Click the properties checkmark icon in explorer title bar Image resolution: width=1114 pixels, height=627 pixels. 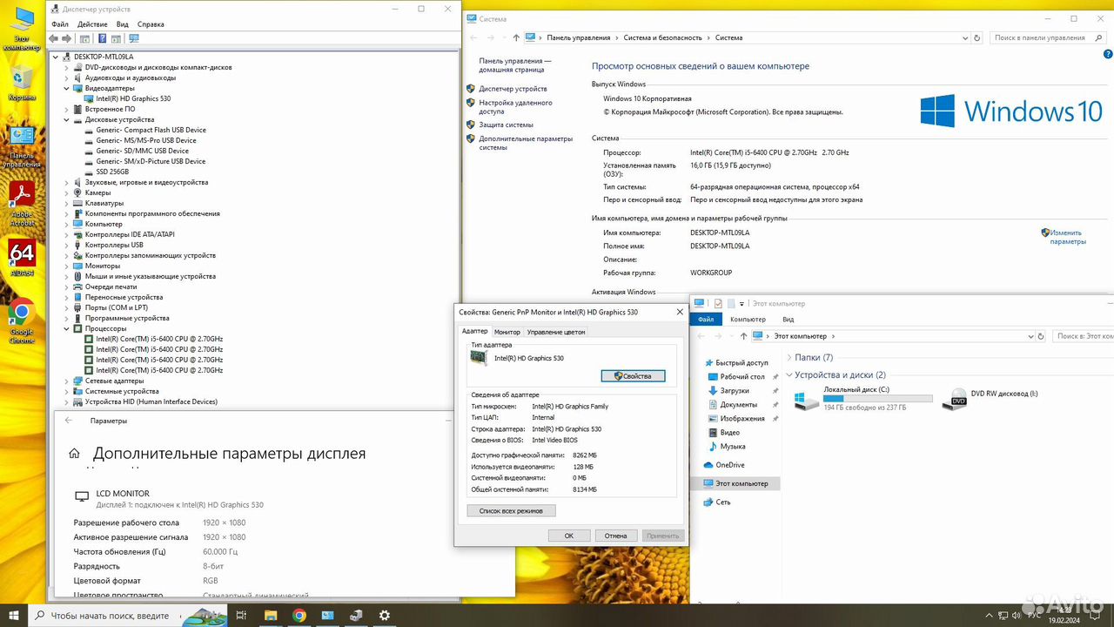pyautogui.click(x=718, y=304)
